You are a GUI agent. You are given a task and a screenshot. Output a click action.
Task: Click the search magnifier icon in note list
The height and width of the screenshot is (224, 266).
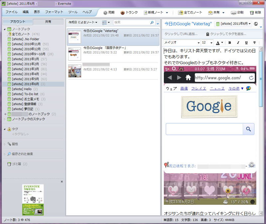tap(152, 22)
